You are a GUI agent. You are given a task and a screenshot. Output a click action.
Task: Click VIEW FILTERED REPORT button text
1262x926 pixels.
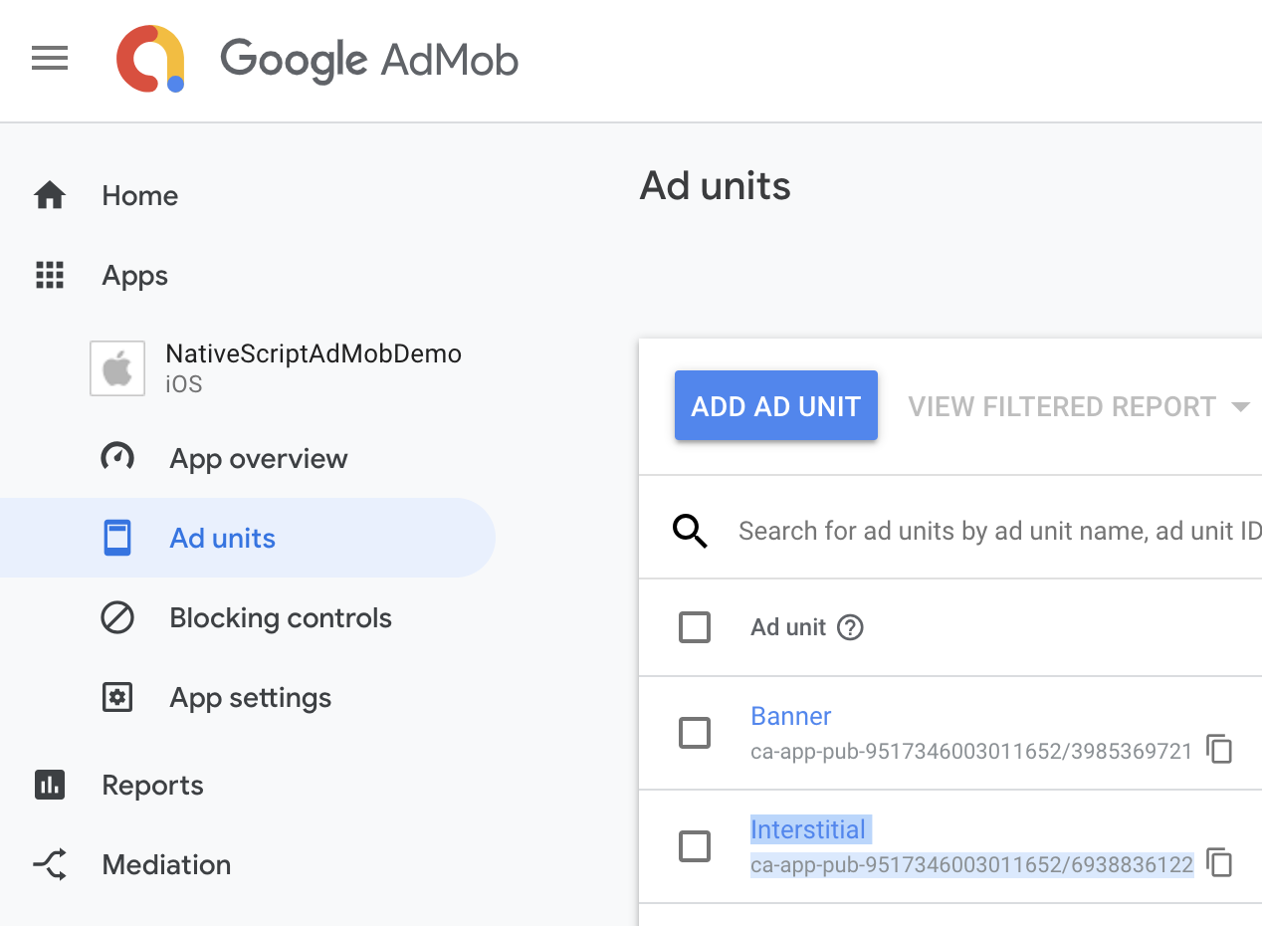click(1062, 406)
